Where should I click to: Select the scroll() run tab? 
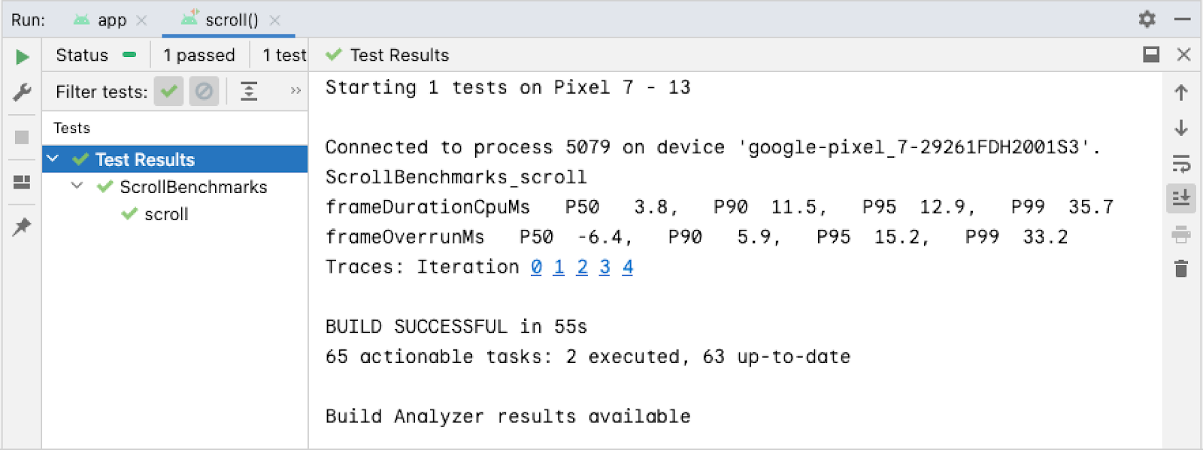[x=231, y=20]
